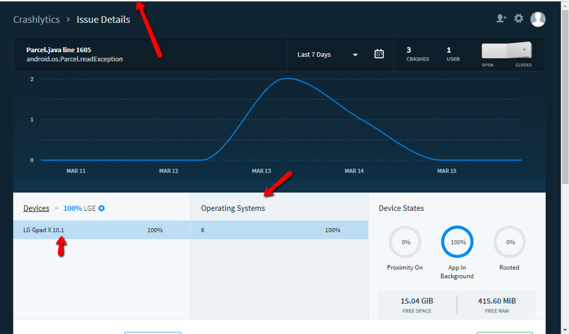Click the Issue Details breadcrumb title
This screenshot has height=334, width=569.
click(x=103, y=19)
